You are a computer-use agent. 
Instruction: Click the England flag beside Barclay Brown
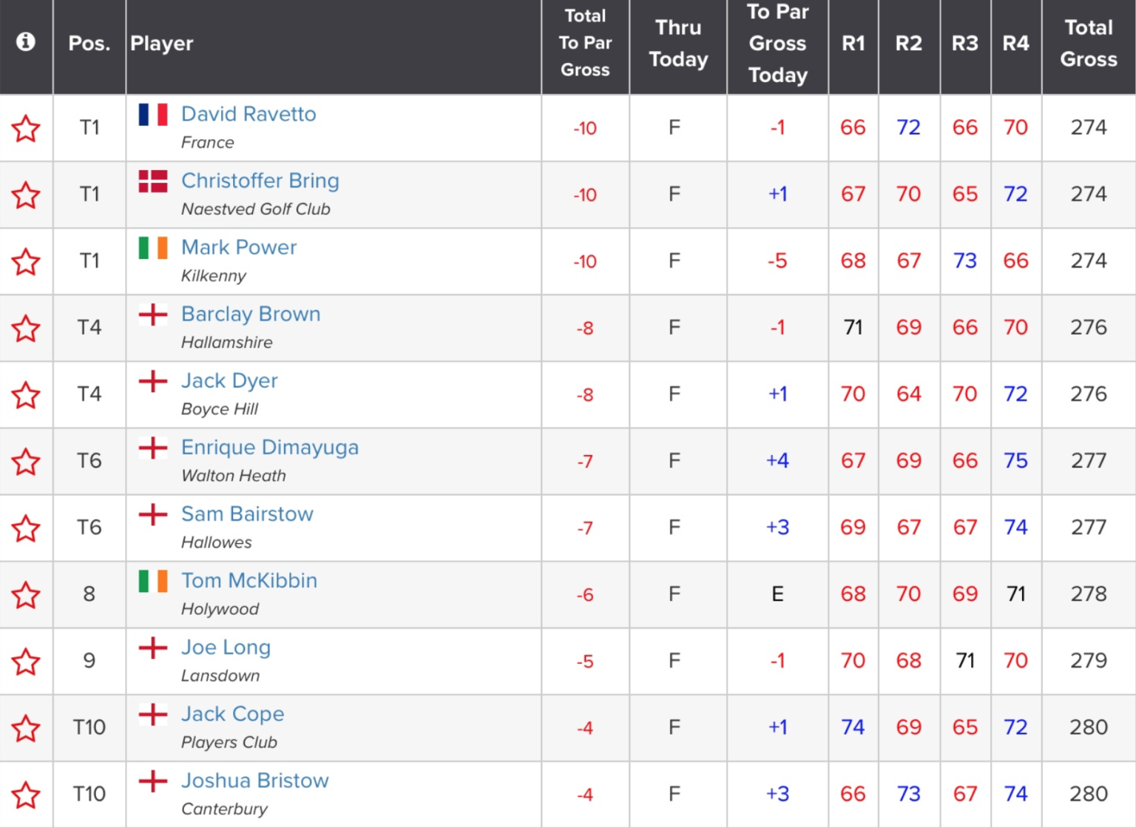[153, 314]
